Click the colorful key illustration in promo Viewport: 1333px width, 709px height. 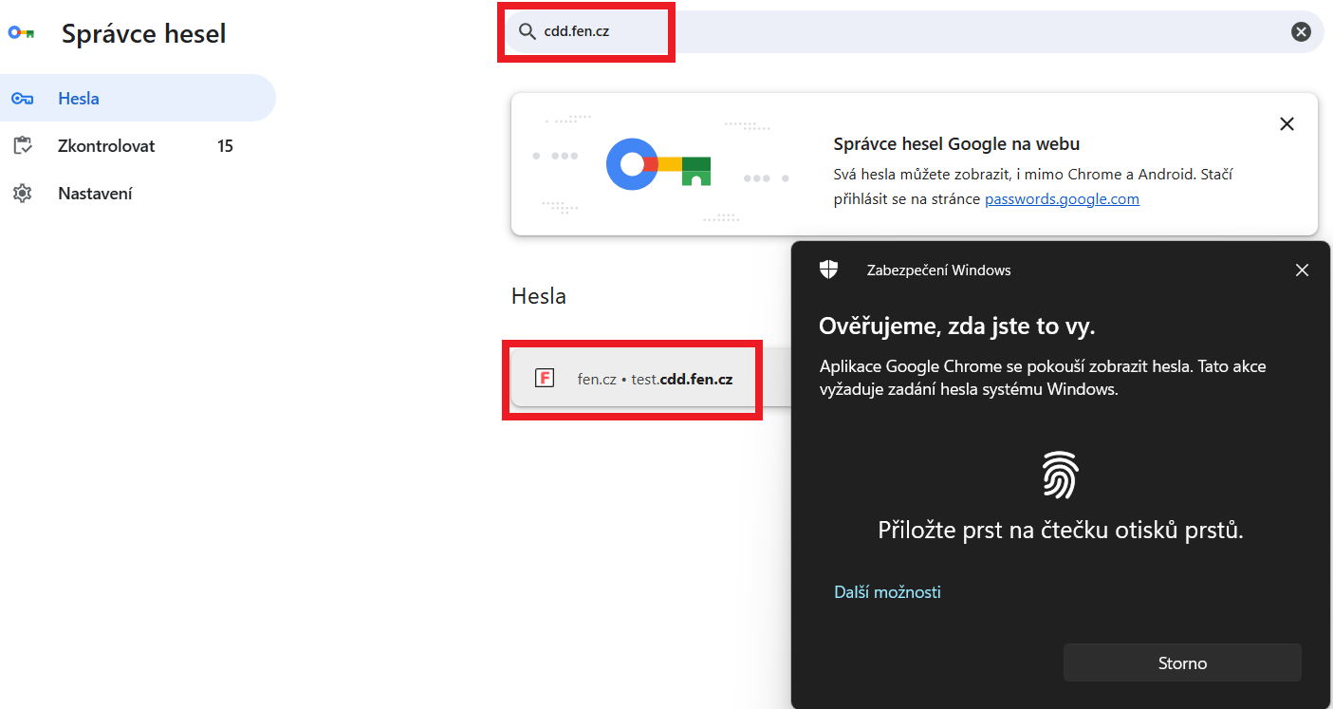pos(658,165)
